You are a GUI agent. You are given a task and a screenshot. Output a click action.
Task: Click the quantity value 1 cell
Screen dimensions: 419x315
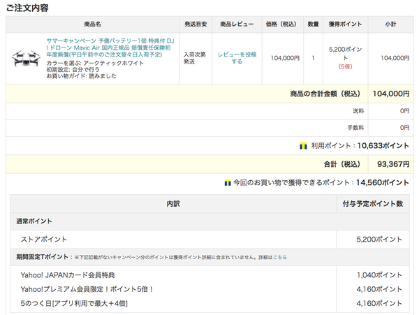pos(313,58)
